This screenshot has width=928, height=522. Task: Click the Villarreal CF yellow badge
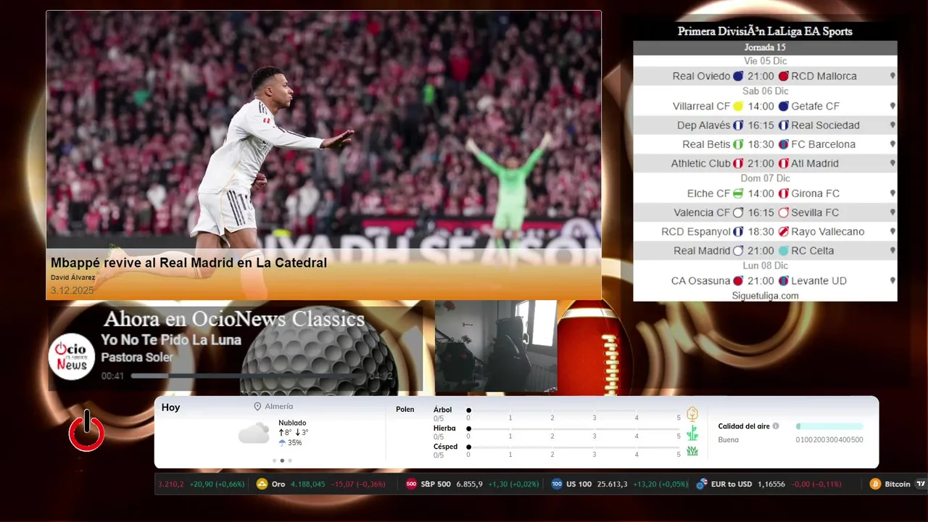738,106
